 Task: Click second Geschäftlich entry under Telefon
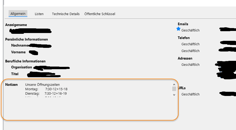pos(190,51)
